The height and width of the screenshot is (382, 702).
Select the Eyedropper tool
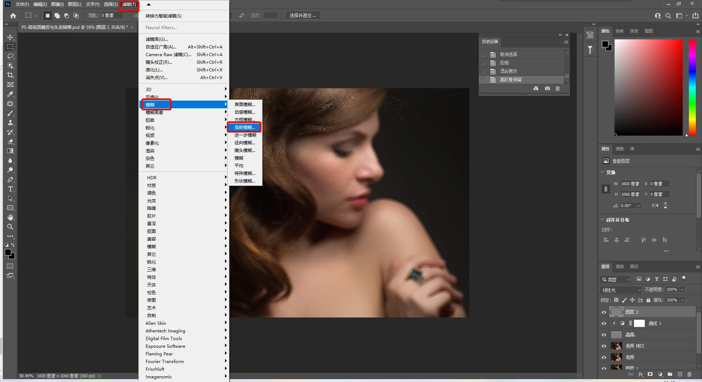point(10,94)
